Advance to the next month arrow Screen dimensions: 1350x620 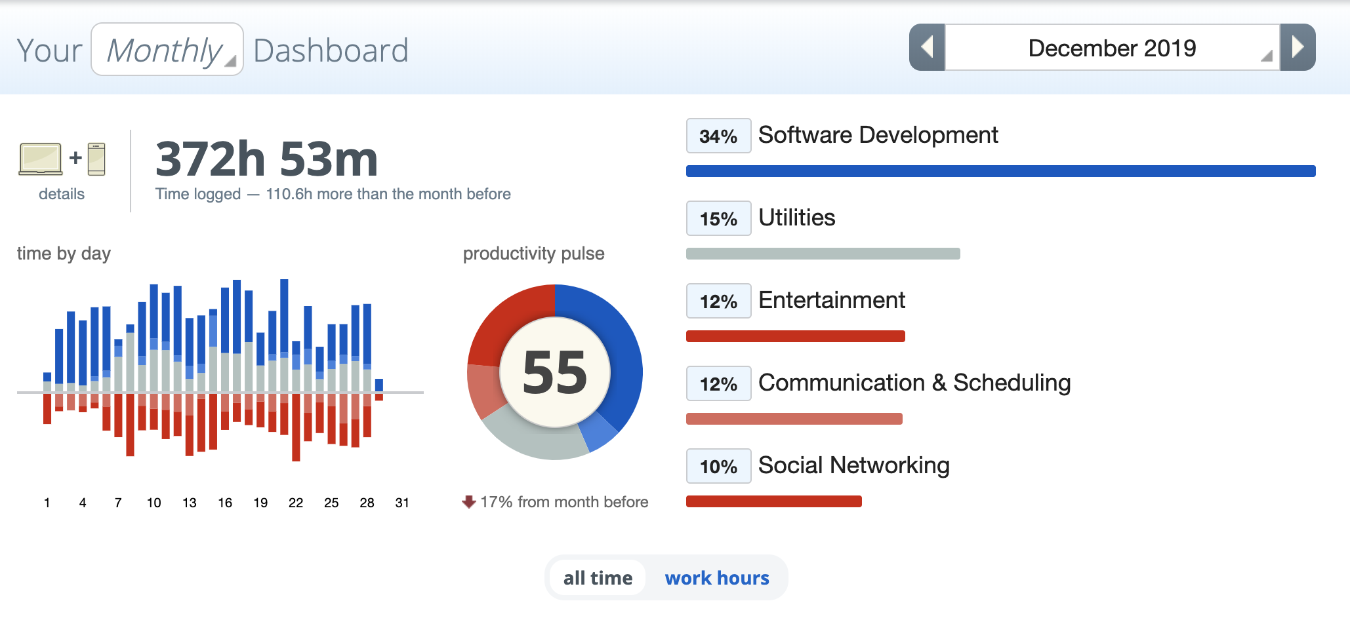coord(1298,47)
